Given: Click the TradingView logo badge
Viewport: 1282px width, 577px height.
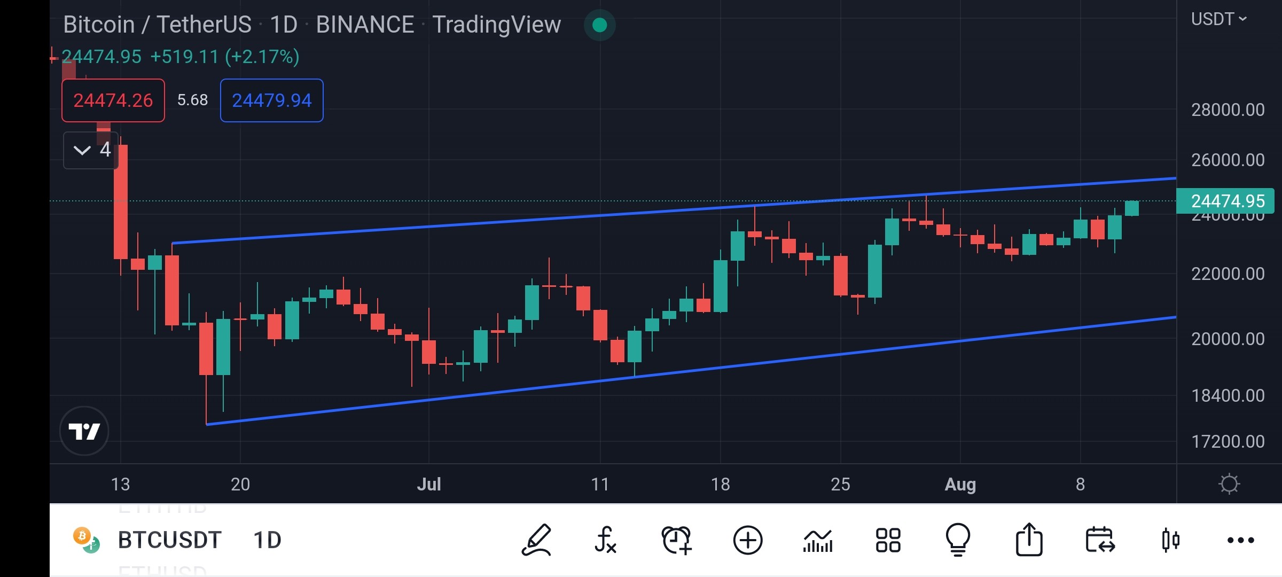Looking at the screenshot, I should (x=84, y=431).
